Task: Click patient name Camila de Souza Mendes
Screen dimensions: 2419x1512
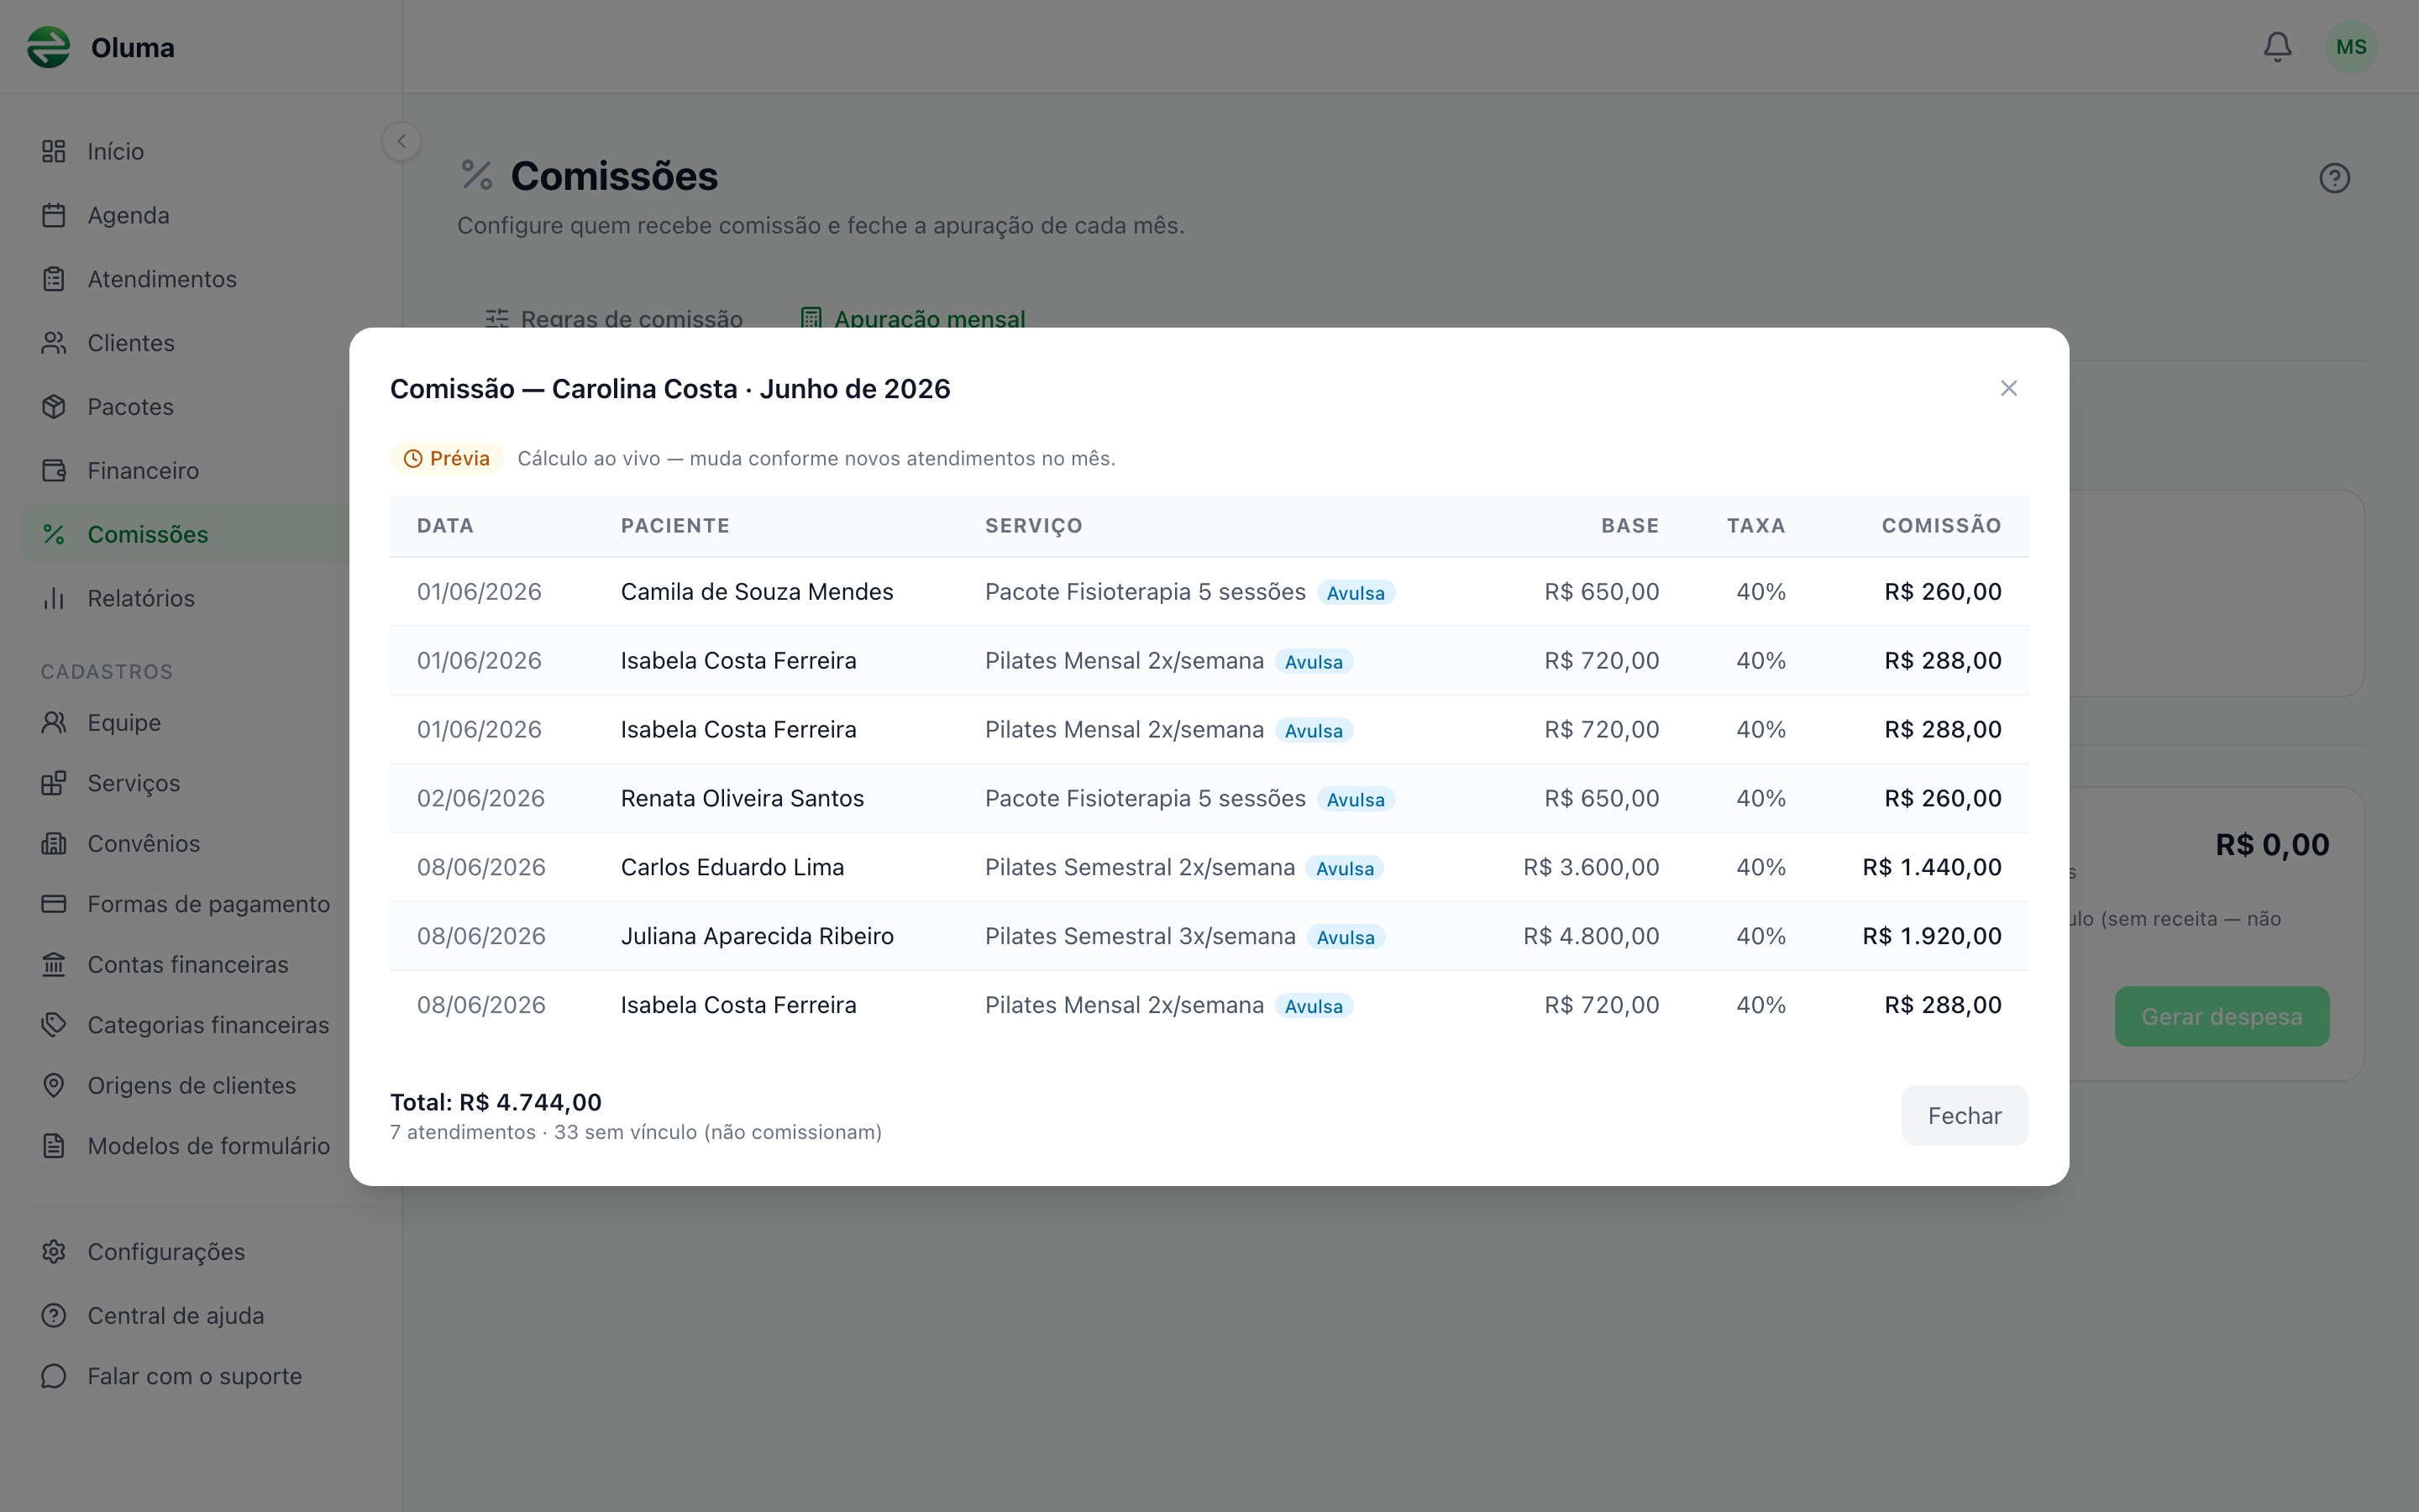Action: point(757,592)
